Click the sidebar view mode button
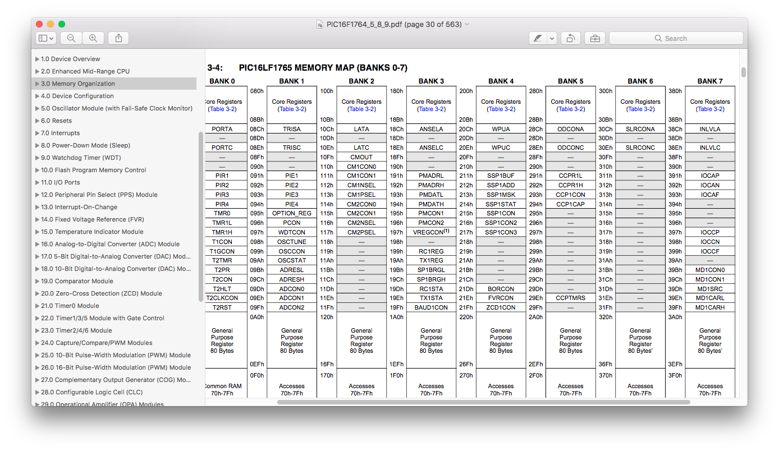Image resolution: width=779 pixels, height=451 pixels. (45, 38)
